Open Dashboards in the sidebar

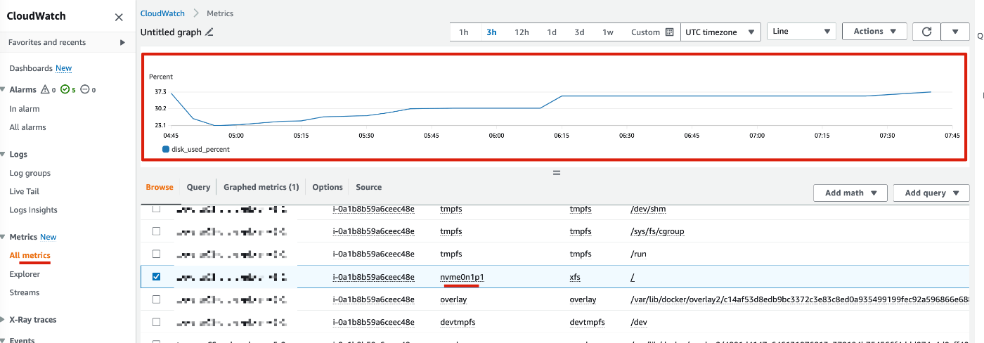[x=31, y=68]
